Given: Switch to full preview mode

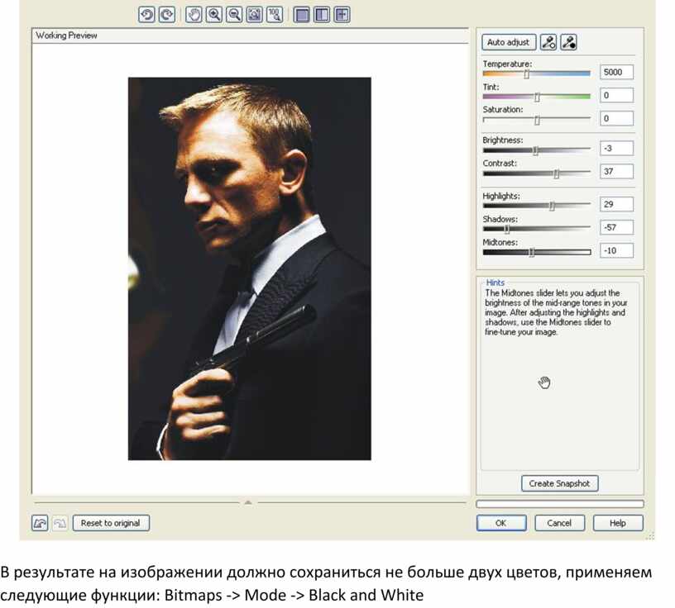Looking at the screenshot, I should click(302, 15).
